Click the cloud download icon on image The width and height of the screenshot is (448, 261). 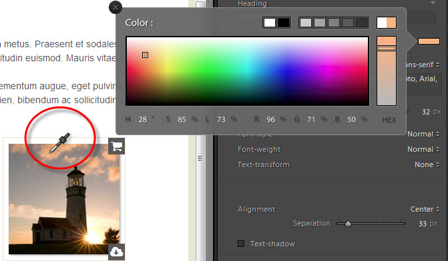click(117, 252)
